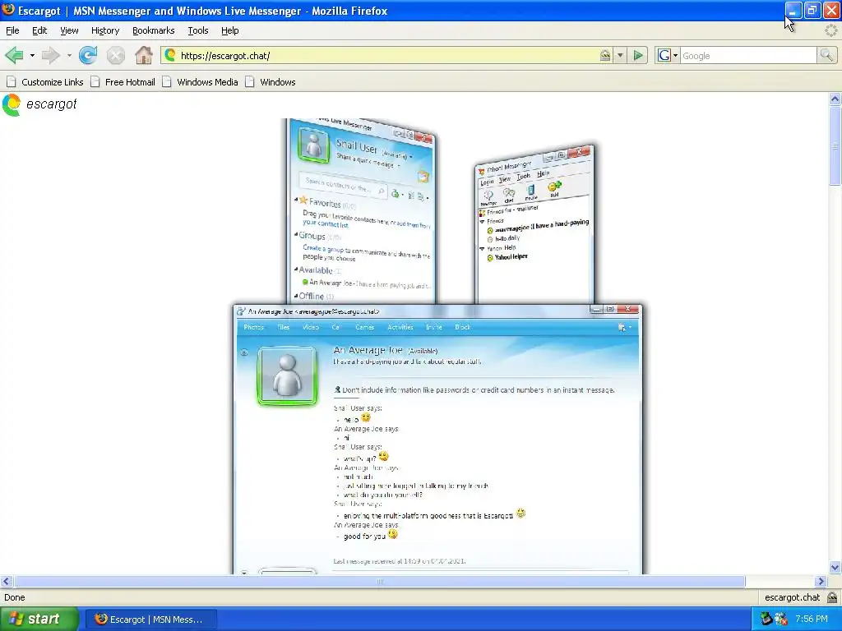Screen dimensions: 842x631
Task: Open the Windows bookmark
Action: [x=271, y=82]
